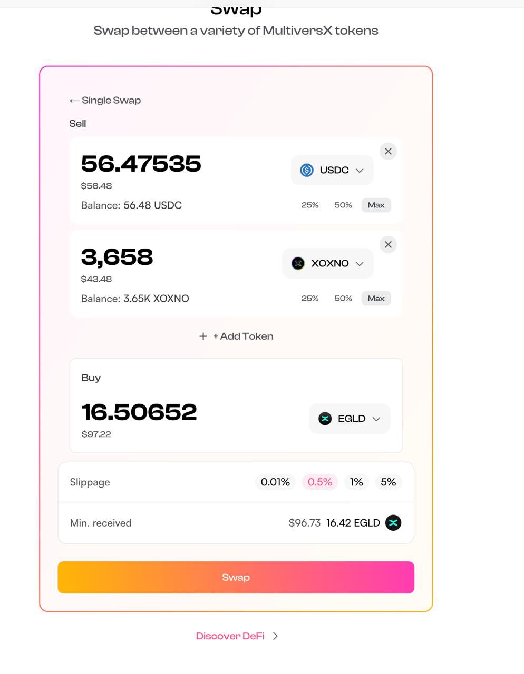Click the USDC coin icon

(307, 170)
